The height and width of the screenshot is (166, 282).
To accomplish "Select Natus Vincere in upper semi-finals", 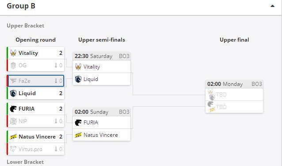I will (102, 135).
